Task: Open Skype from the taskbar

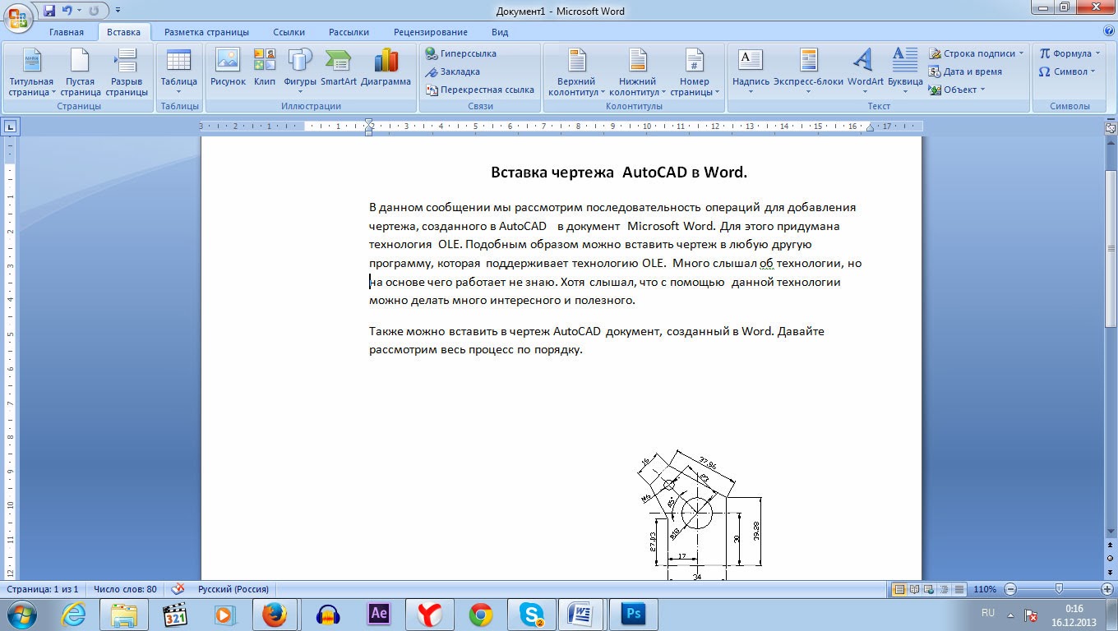Action: point(531,614)
